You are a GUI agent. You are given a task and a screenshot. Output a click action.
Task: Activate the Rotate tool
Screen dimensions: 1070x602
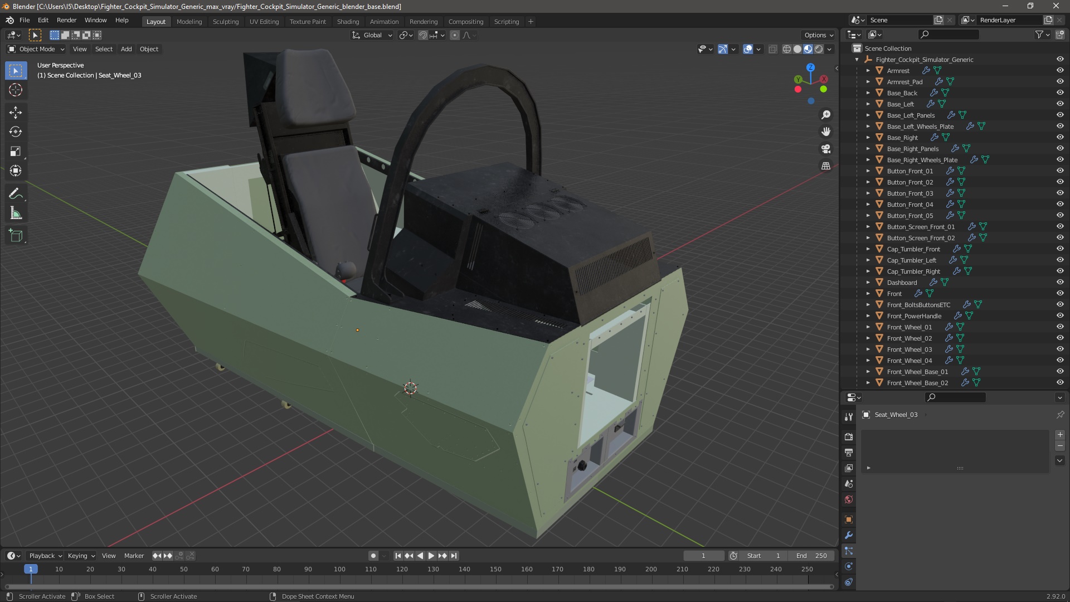click(16, 132)
